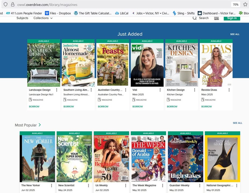Open the Jobs Victor NY bookmark
The width and height of the screenshot is (249, 193).
pos(150,13)
